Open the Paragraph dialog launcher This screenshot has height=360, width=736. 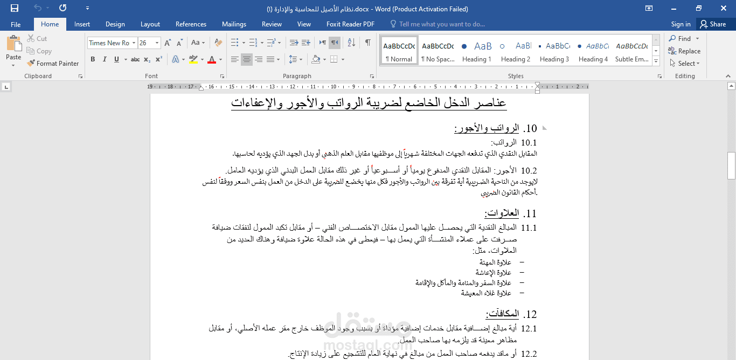[372, 77]
